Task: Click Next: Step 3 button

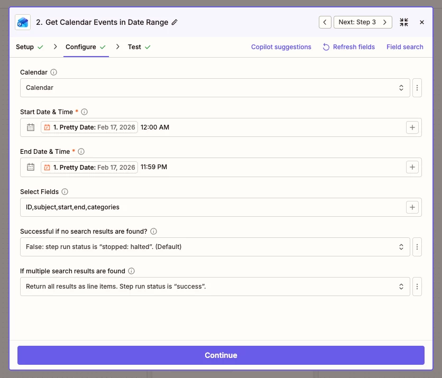Action: point(363,22)
